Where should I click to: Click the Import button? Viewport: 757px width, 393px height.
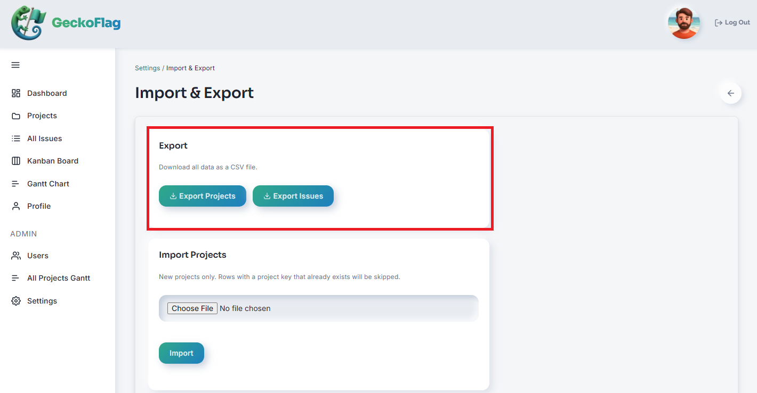181,353
